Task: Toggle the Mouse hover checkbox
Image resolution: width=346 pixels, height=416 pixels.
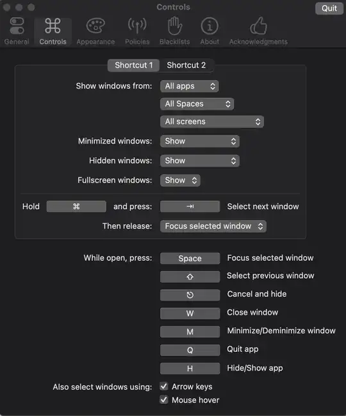Action: [164, 399]
